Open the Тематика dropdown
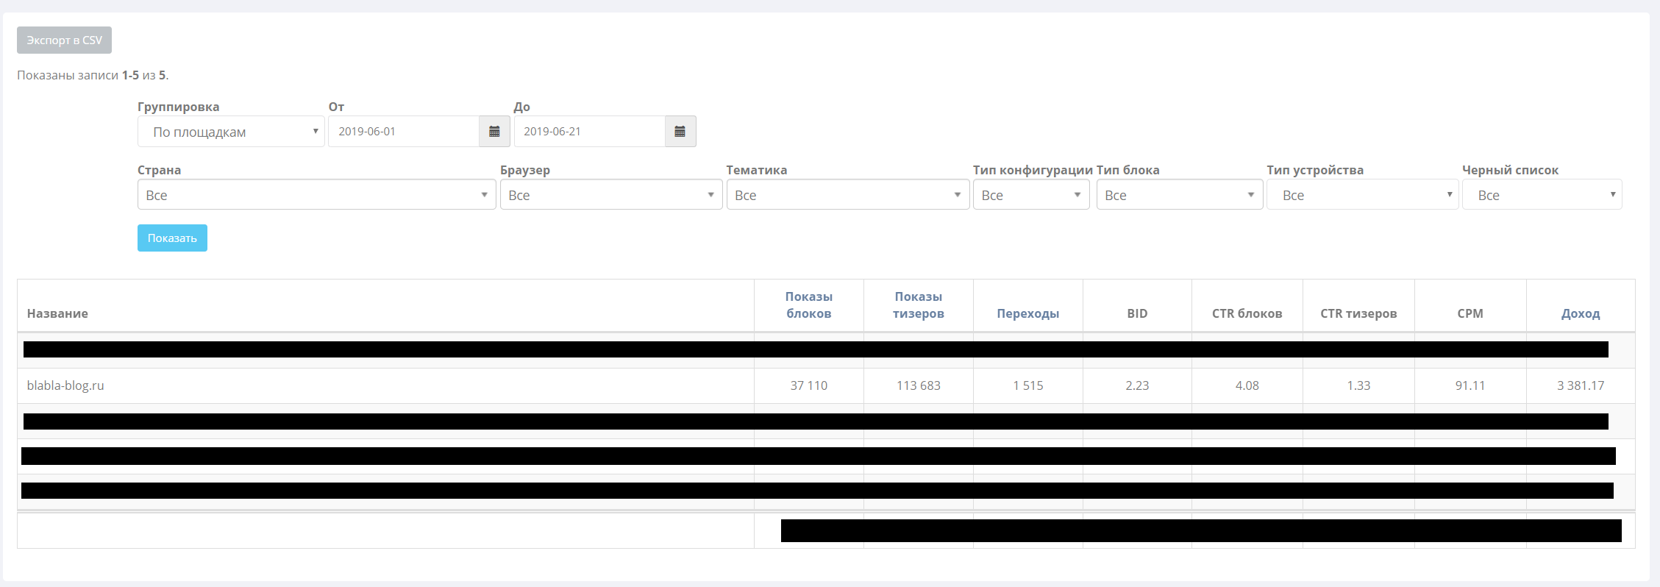Viewport: 1660px width, 587px height. [848, 195]
